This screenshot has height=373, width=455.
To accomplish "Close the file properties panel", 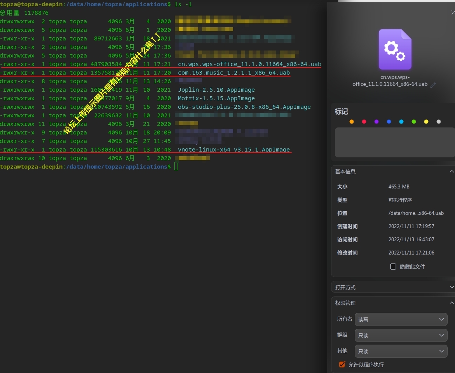I will tap(453, 12).
